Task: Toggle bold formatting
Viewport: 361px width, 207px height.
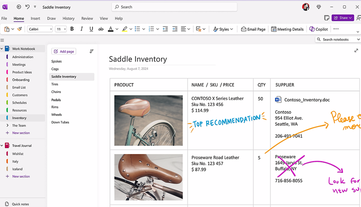Action: click(72, 29)
